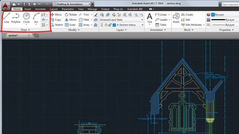The image size is (239, 134).
Task: Click the Leader annotation button
Action: [x=161, y=20]
